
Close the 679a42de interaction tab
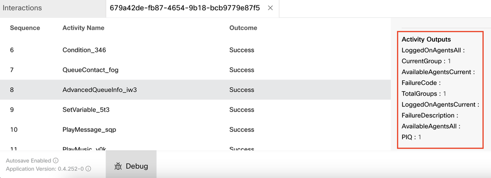tap(270, 8)
